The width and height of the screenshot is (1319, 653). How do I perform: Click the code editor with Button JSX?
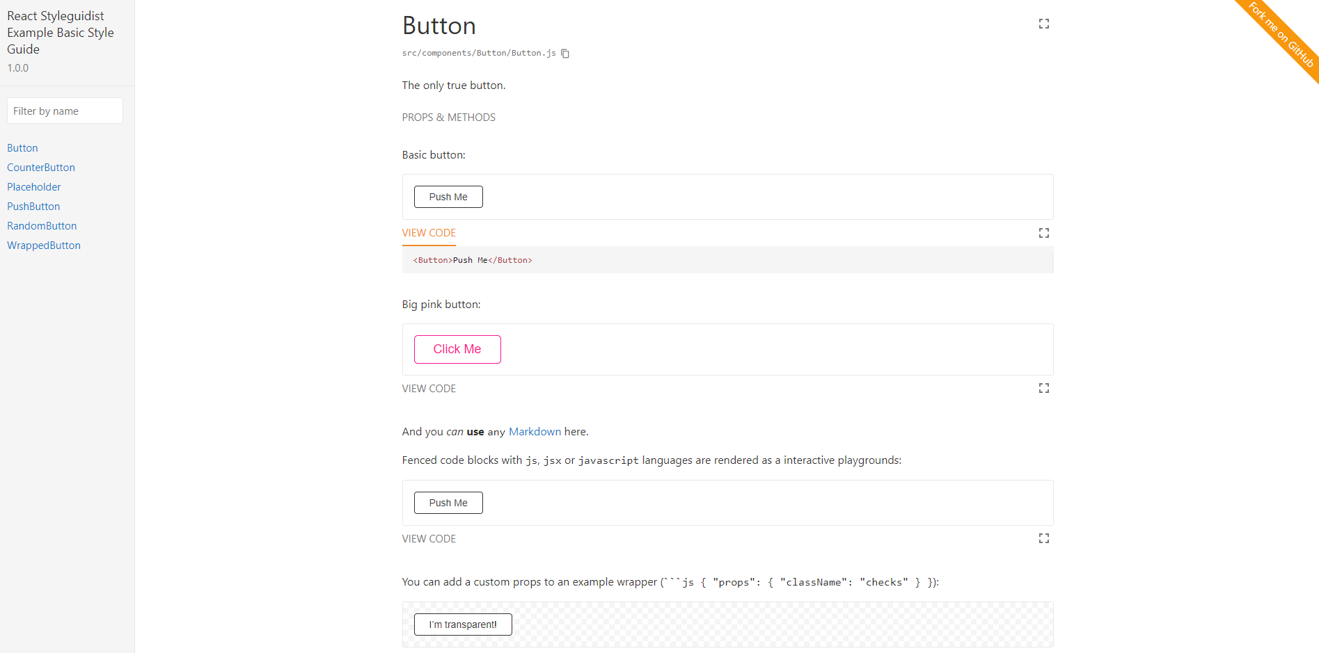coord(727,260)
